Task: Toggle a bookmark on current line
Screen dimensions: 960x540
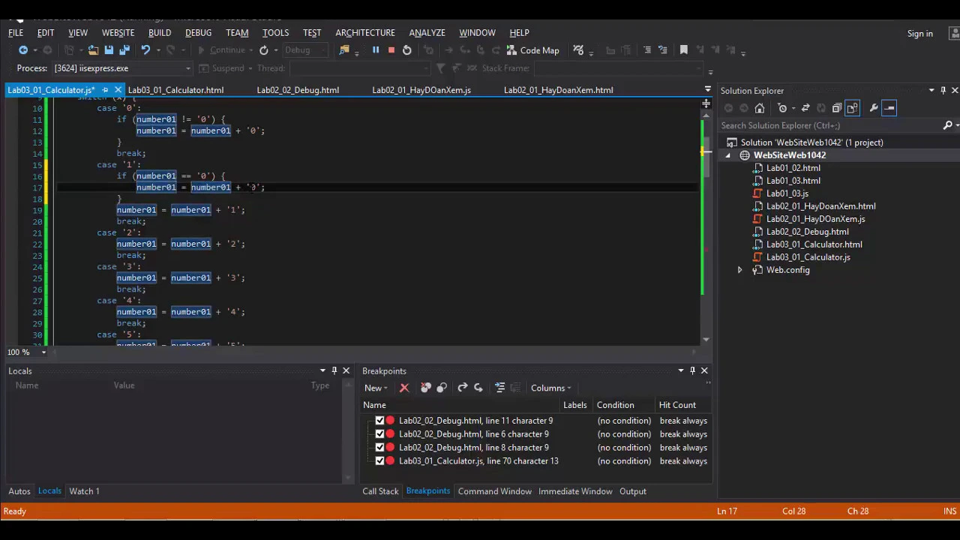Action: click(x=683, y=50)
